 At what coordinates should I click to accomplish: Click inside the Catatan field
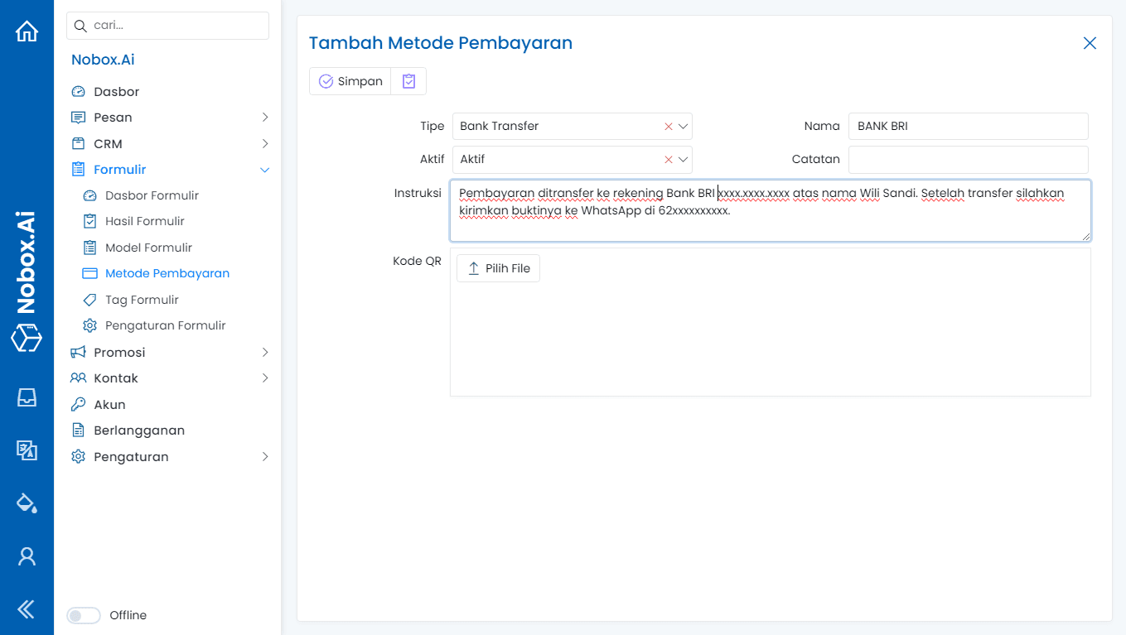[968, 159]
